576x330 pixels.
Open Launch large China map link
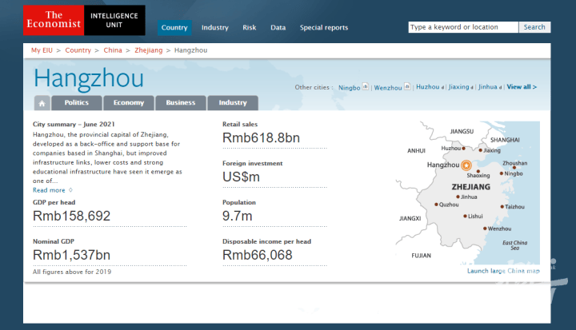tap(503, 271)
